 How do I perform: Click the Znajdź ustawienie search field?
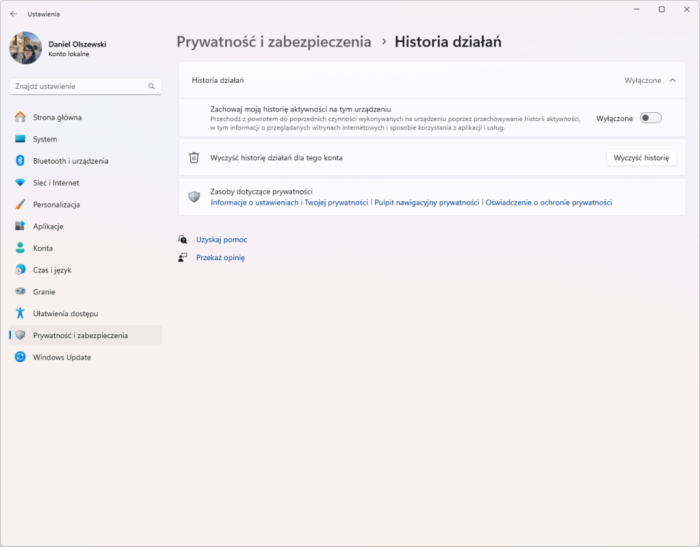[x=85, y=86]
